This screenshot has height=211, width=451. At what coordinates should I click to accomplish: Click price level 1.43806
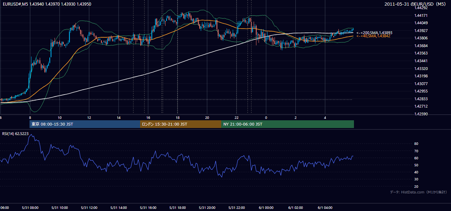(421, 38)
